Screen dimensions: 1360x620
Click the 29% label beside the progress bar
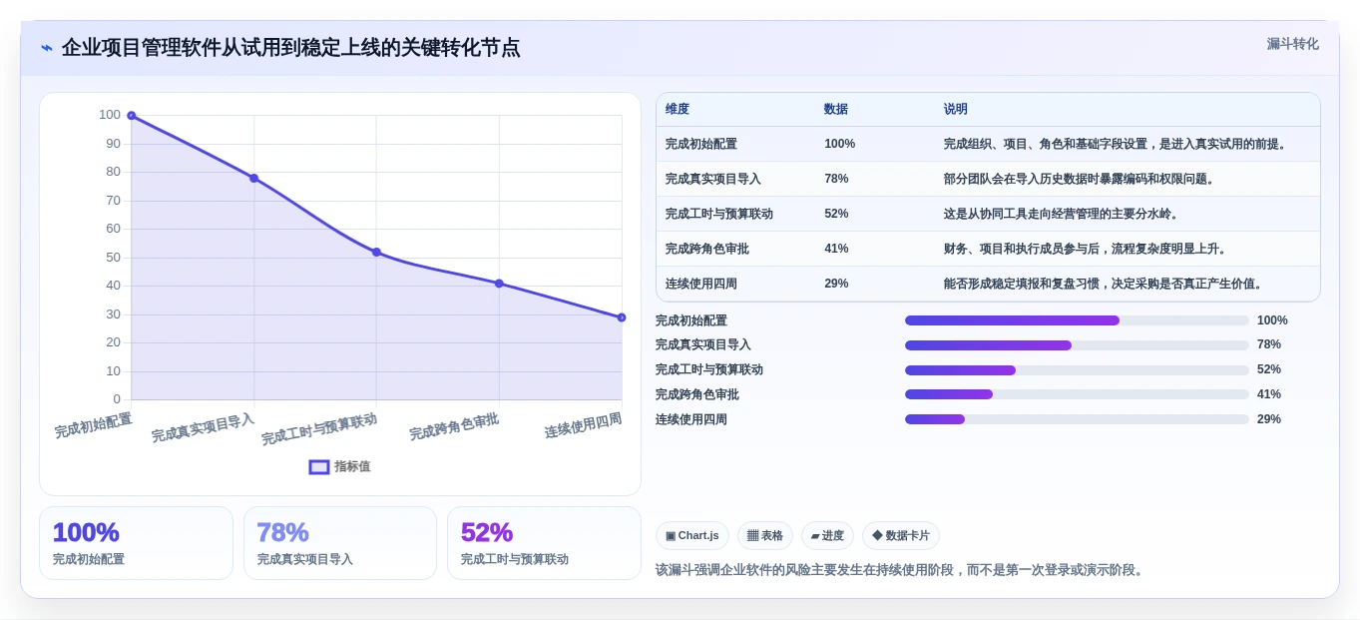click(x=1269, y=419)
